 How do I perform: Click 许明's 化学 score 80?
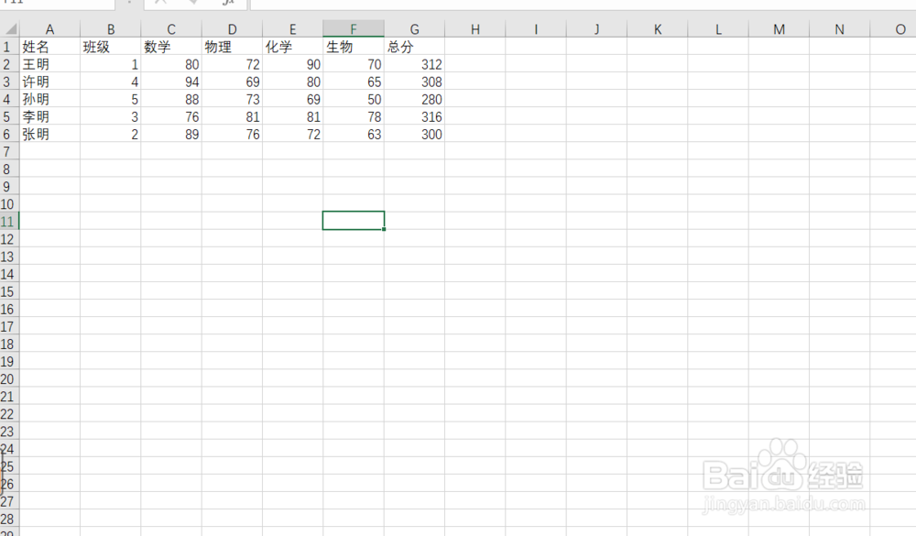click(293, 82)
